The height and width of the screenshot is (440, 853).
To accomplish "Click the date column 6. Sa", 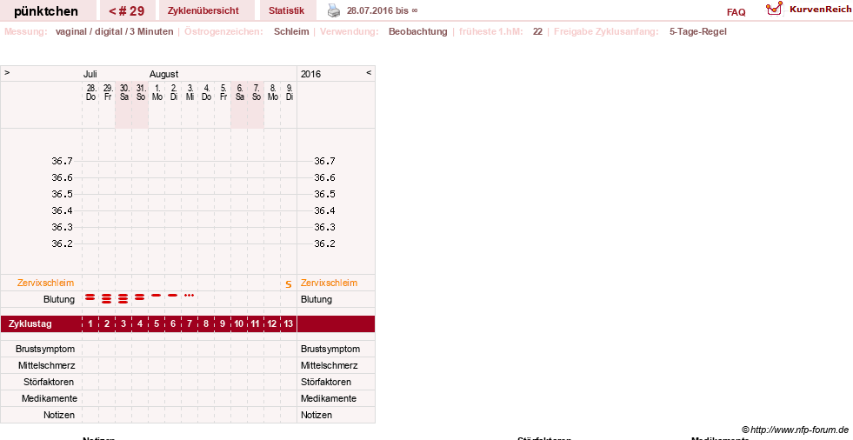I will tap(239, 92).
